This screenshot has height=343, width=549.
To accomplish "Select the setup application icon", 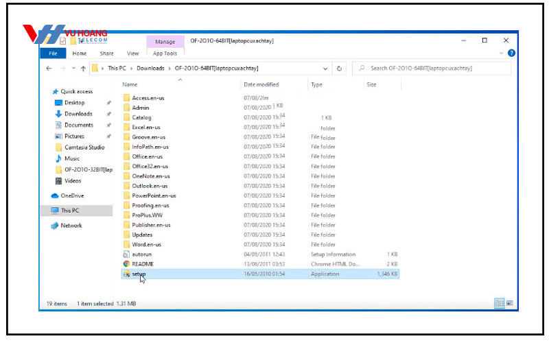I will 126,274.
